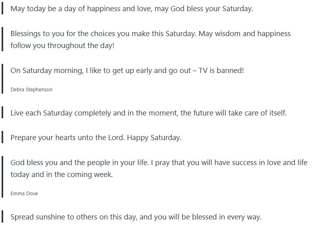The height and width of the screenshot is (225, 319).
Task: Click the "Prepare your hearts unto the Lord" quote
Action: coord(96,138)
